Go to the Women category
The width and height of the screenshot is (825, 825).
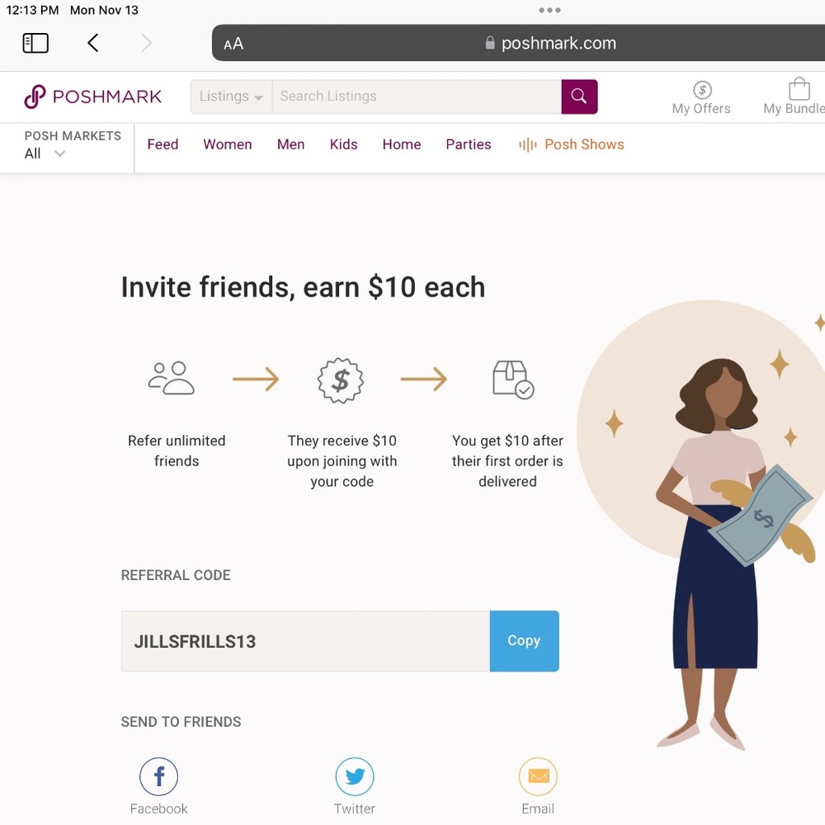pyautogui.click(x=228, y=144)
